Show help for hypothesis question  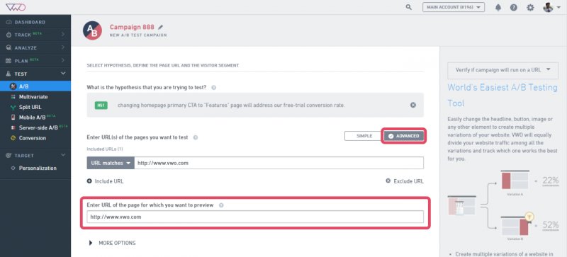[x=214, y=88]
